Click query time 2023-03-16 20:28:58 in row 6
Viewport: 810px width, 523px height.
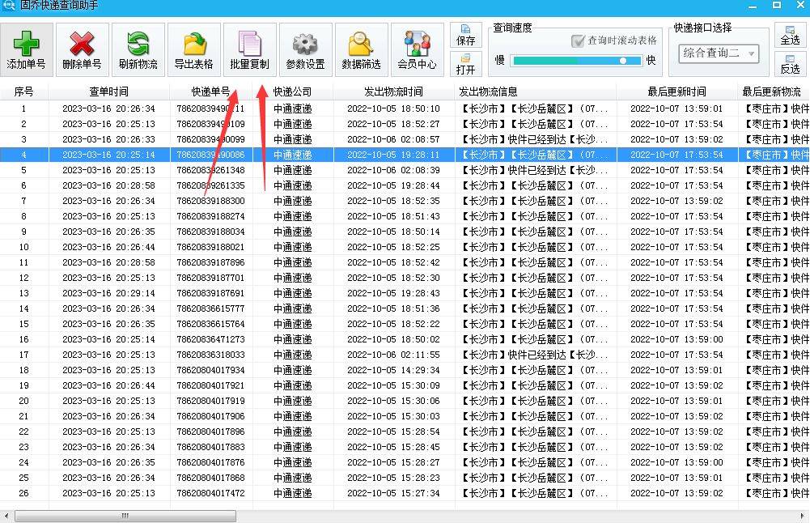[108, 185]
